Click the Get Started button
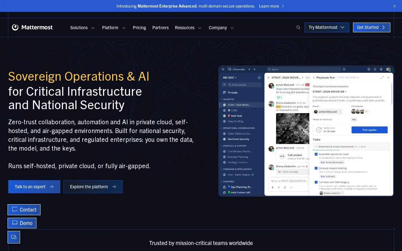Viewport: 402px width, 251px height. (x=372, y=27)
